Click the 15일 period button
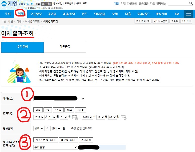The height and width of the screenshot is (152, 195). (69, 110)
